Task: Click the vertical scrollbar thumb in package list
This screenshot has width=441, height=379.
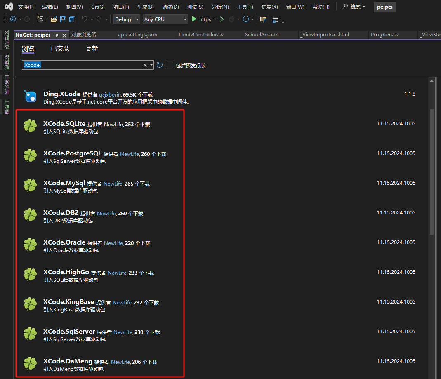Action: point(432,172)
